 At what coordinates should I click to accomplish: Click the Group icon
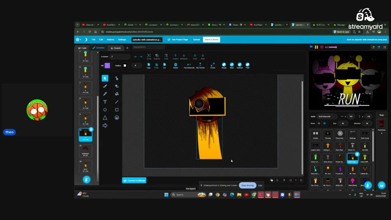[x=149, y=57]
